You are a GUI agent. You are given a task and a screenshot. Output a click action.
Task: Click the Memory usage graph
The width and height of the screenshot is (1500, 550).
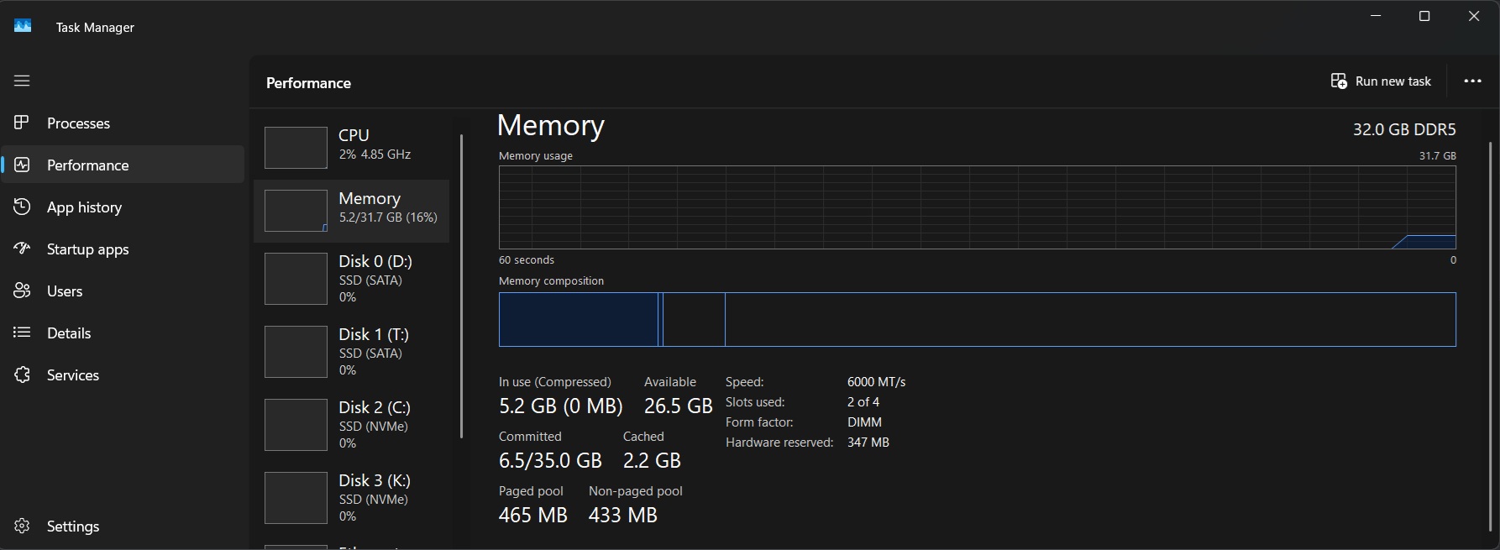click(x=977, y=207)
